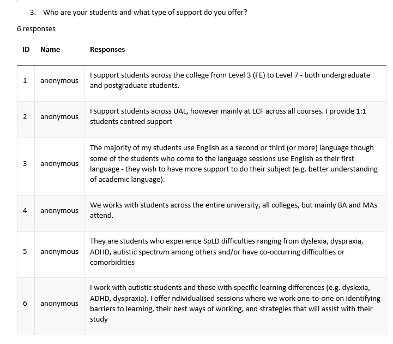Click the Responses column header
This screenshot has height=344, width=393.
(107, 50)
